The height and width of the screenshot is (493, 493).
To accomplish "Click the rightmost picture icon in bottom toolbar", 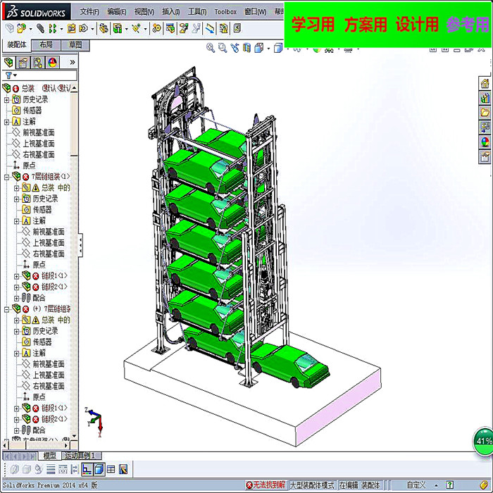I will pyautogui.click(x=123, y=470).
